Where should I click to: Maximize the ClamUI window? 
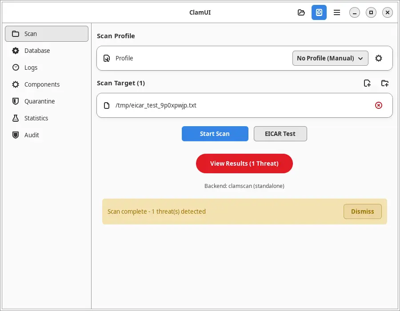click(371, 12)
